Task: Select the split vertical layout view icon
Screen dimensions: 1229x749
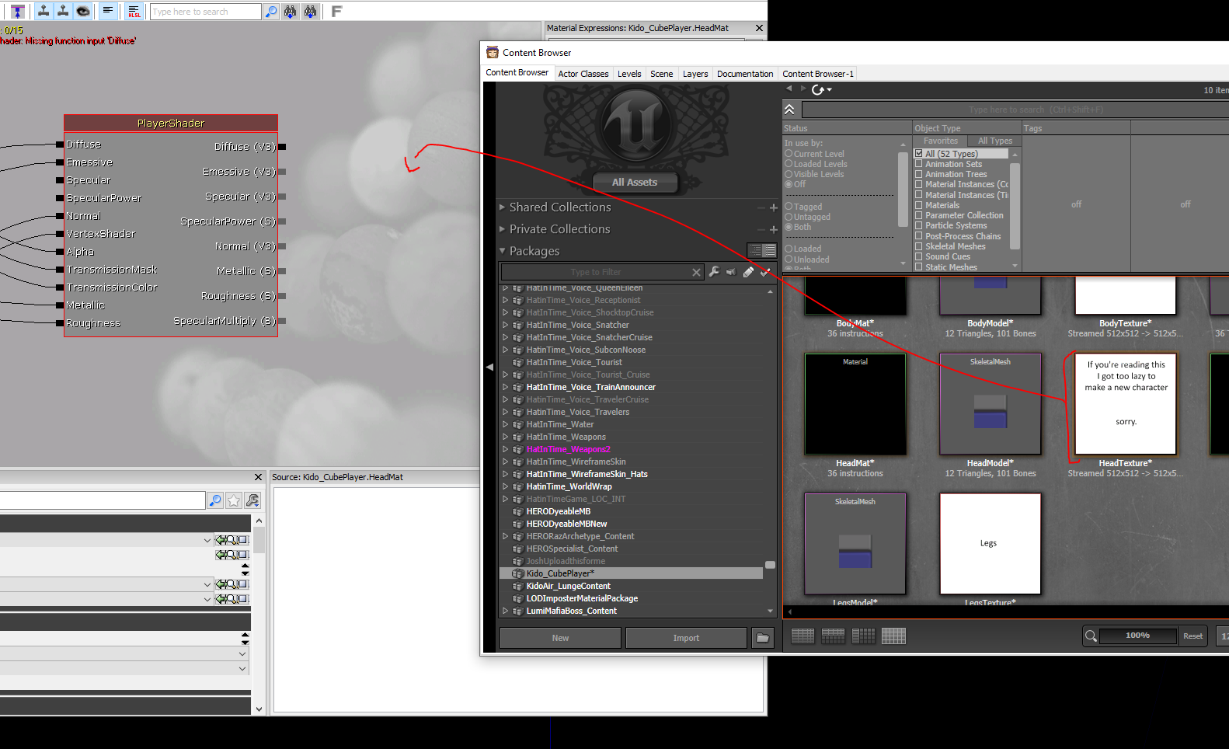Action: (863, 636)
